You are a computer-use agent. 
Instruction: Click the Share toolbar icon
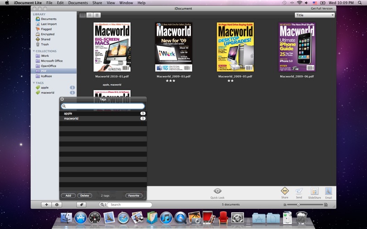(284, 191)
